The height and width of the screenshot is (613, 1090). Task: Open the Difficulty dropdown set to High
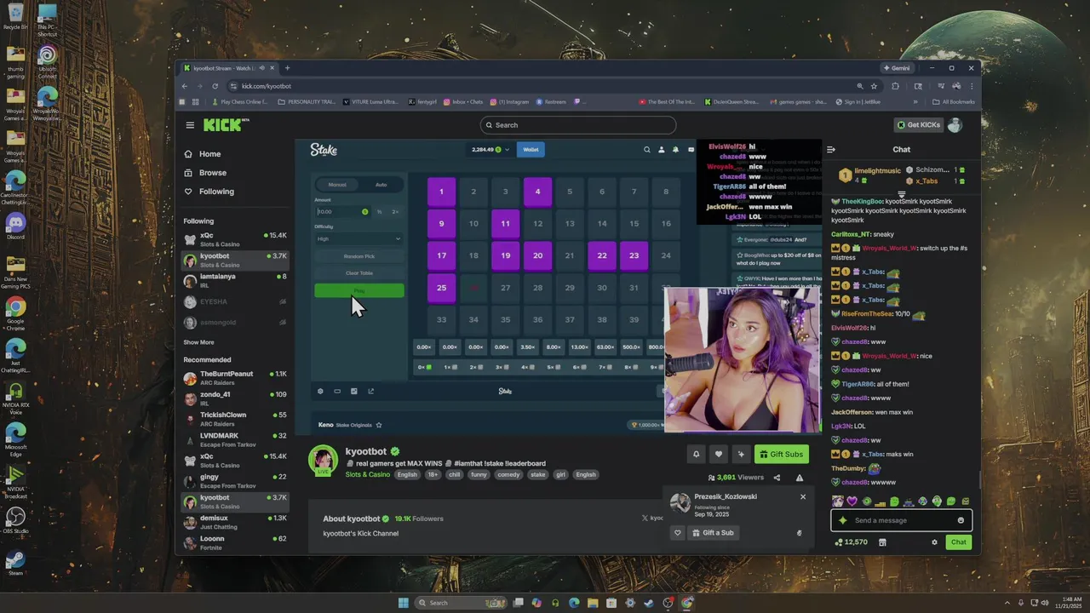pos(359,239)
